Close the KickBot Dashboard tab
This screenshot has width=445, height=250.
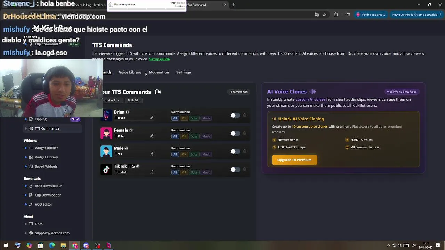[x=225, y=5]
